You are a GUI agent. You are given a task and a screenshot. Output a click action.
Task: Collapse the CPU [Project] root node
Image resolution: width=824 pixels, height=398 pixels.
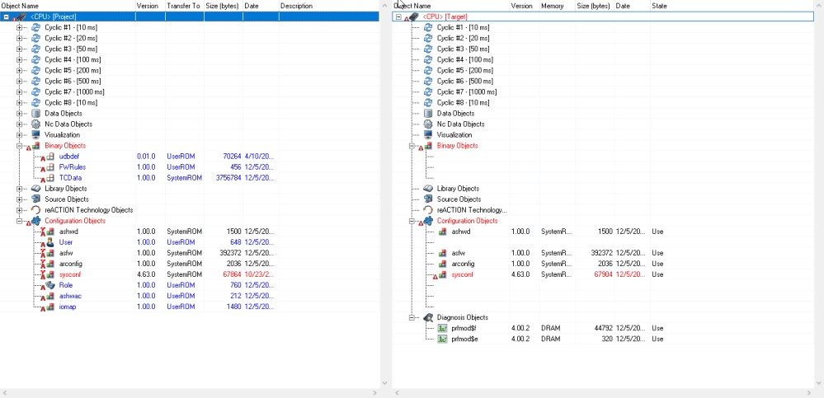click(6, 16)
